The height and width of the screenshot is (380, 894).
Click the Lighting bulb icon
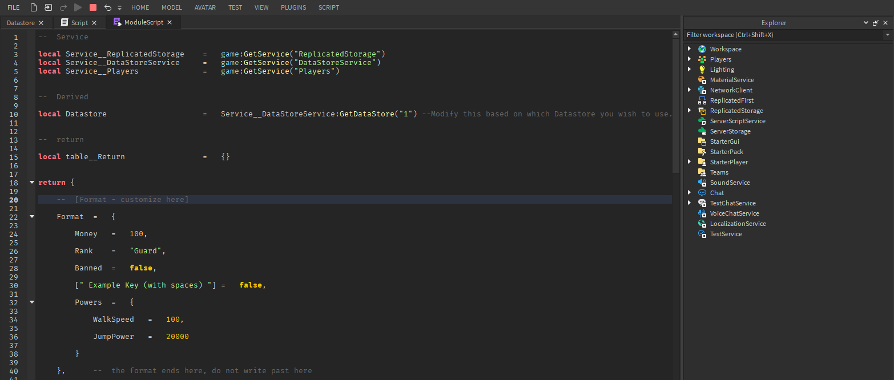pos(702,70)
